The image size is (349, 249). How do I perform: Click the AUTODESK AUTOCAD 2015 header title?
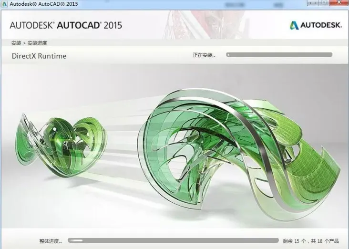pos(66,25)
